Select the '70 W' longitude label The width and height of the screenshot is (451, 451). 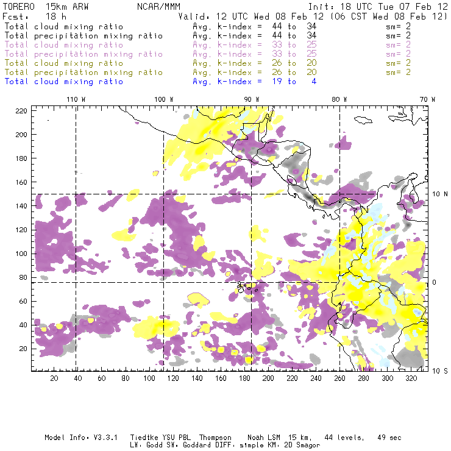coord(427,99)
